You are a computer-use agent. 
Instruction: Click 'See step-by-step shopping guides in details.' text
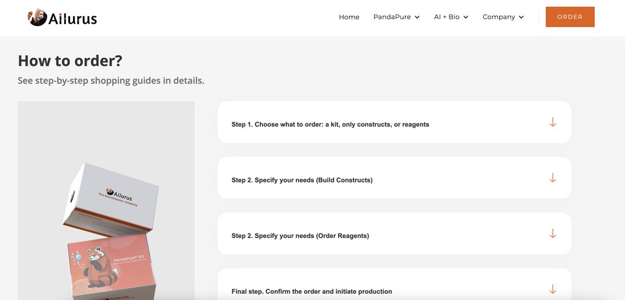coord(111,81)
